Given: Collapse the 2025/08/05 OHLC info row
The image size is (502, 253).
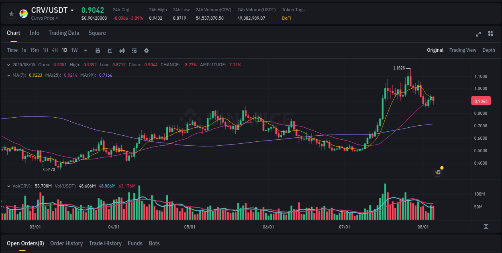Looking at the screenshot, I should [x=9, y=65].
